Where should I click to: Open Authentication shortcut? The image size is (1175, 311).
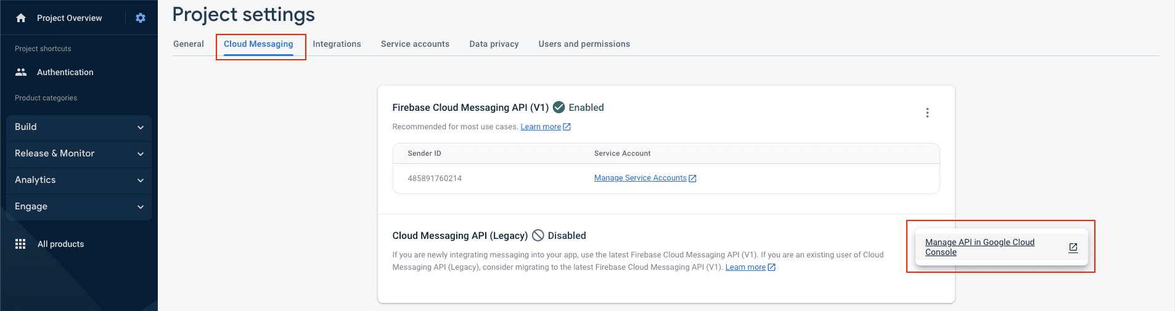[x=65, y=72]
